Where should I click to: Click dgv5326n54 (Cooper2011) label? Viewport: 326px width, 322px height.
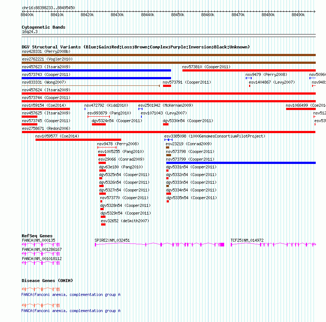(x=124, y=182)
